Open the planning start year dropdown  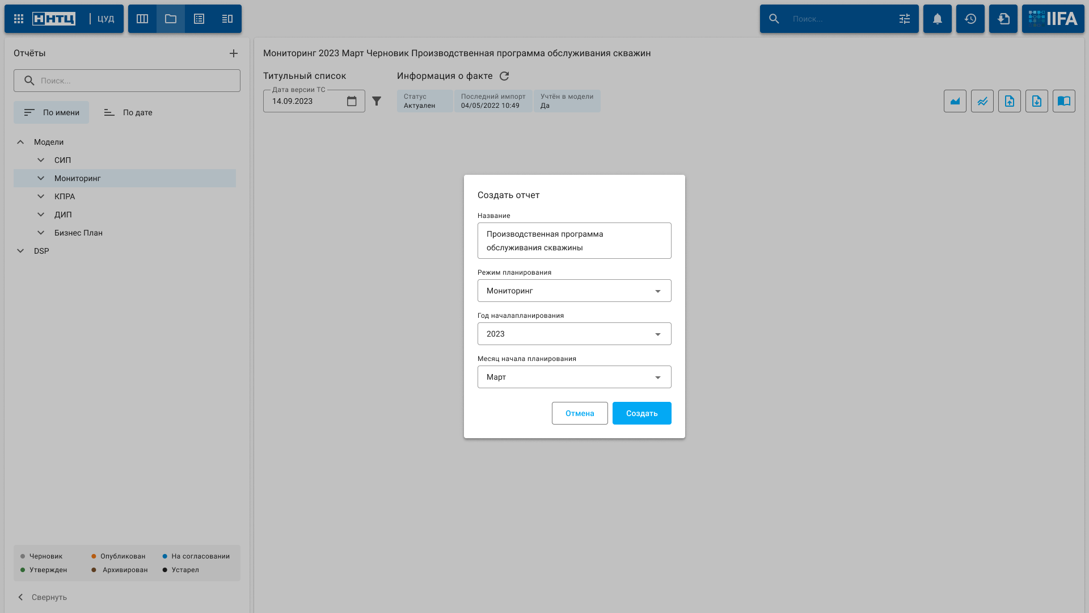(x=574, y=334)
